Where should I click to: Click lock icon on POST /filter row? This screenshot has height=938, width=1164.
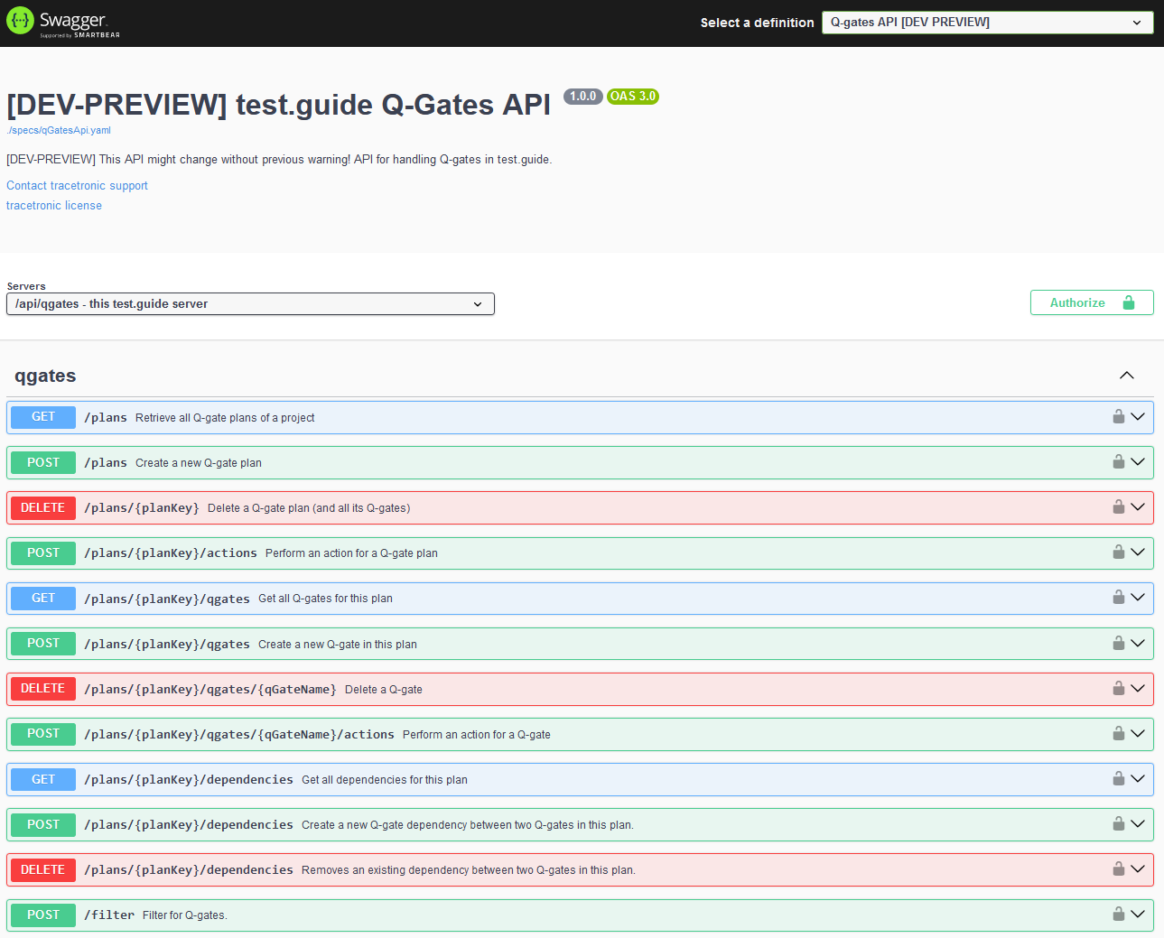[x=1118, y=915]
